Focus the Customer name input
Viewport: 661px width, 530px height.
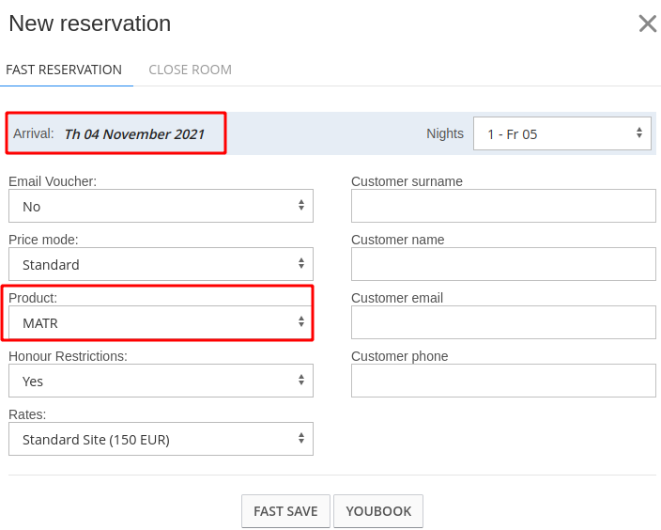click(x=503, y=264)
